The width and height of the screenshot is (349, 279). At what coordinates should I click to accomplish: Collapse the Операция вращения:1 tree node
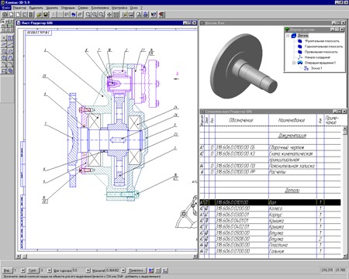coord(294,63)
